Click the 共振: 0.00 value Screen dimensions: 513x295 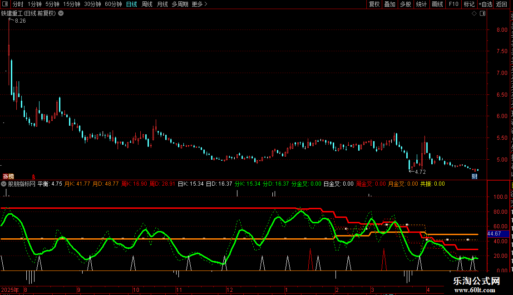click(x=433, y=184)
